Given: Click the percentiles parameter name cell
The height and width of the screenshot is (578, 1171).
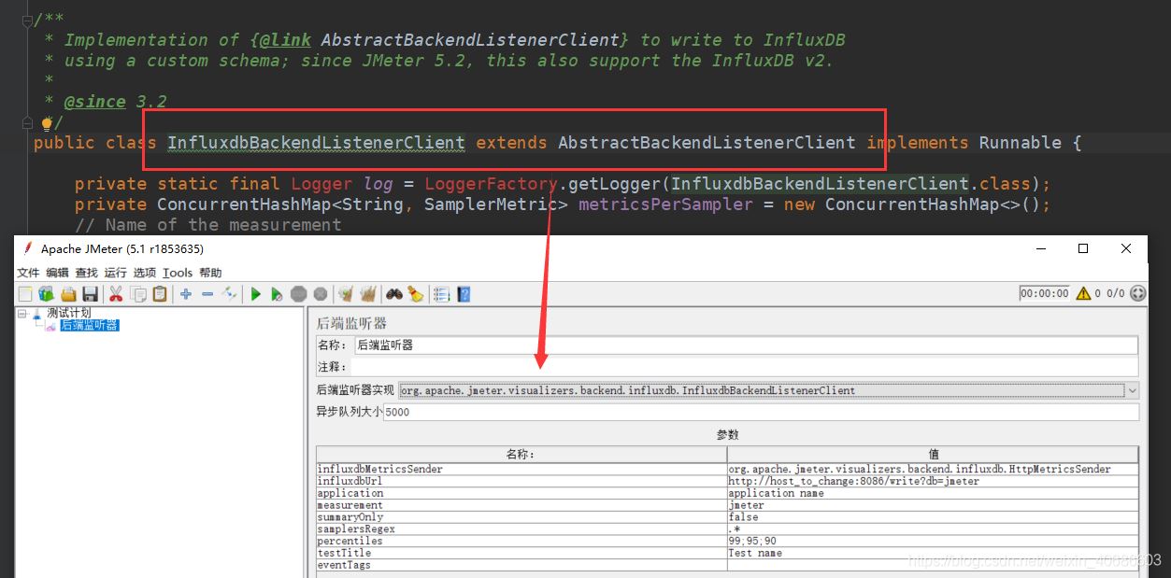Looking at the screenshot, I should [x=521, y=541].
